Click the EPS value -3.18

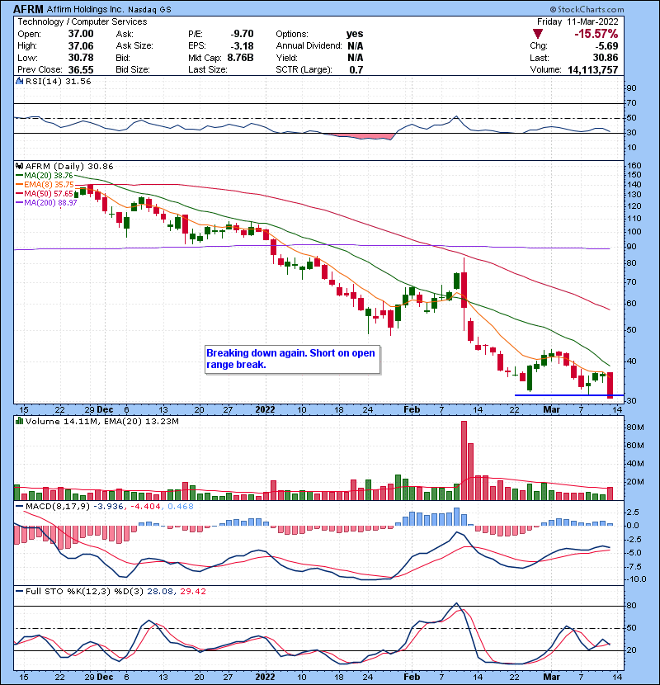[x=242, y=46]
